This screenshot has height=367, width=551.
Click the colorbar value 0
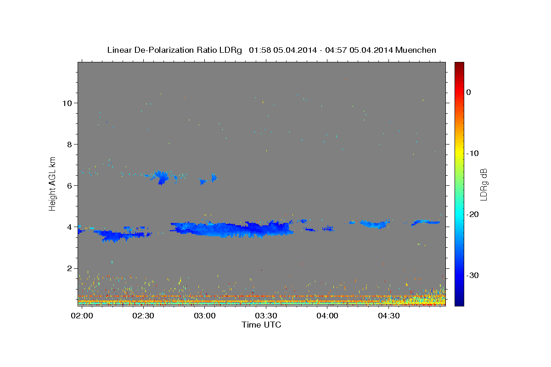pos(469,92)
